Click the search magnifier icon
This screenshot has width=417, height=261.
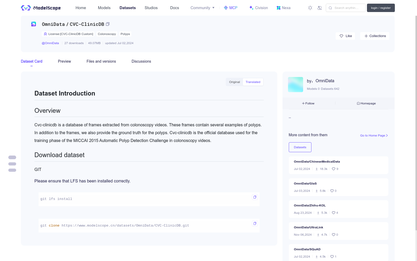coord(330,8)
